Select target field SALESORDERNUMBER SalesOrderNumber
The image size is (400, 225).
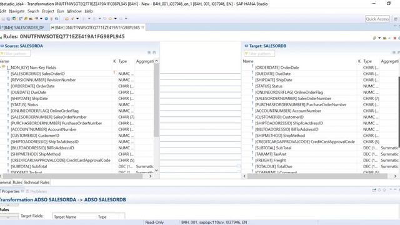point(293,99)
